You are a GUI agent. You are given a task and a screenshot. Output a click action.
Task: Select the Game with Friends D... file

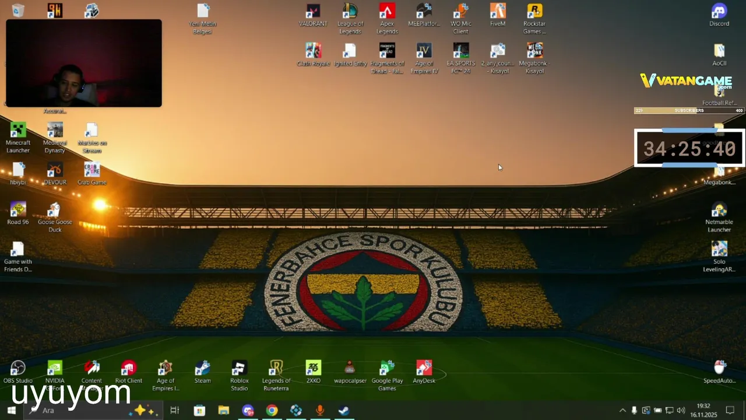18,257
